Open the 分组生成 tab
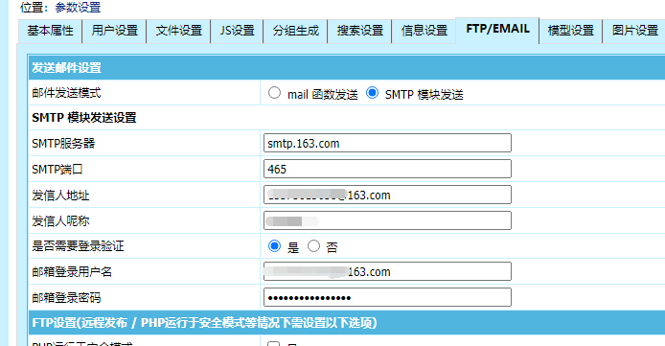Image resolution: width=665 pixels, height=346 pixels. 295,31
